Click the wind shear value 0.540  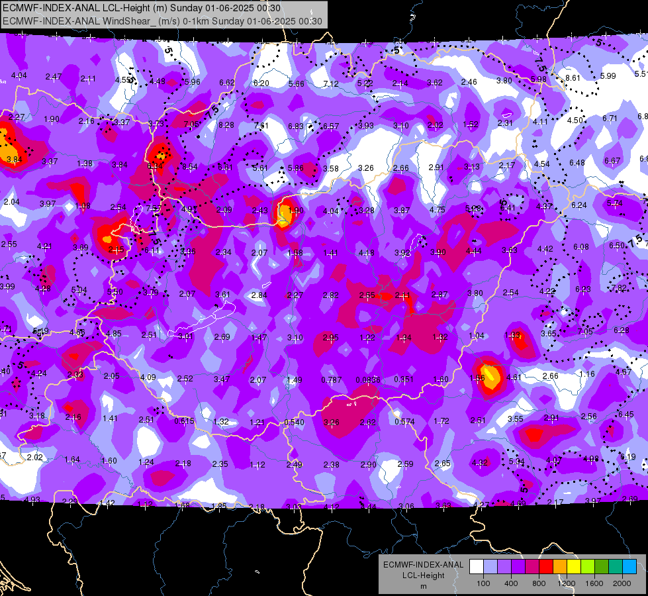pyautogui.click(x=295, y=422)
